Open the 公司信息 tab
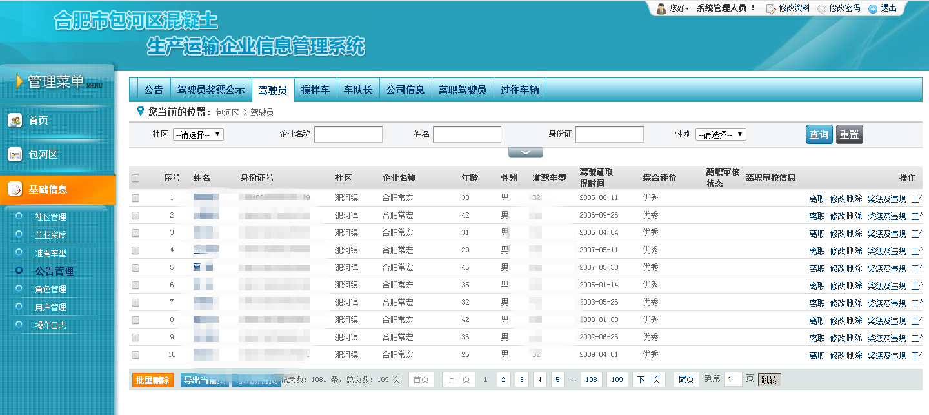The image size is (929, 415). point(405,90)
